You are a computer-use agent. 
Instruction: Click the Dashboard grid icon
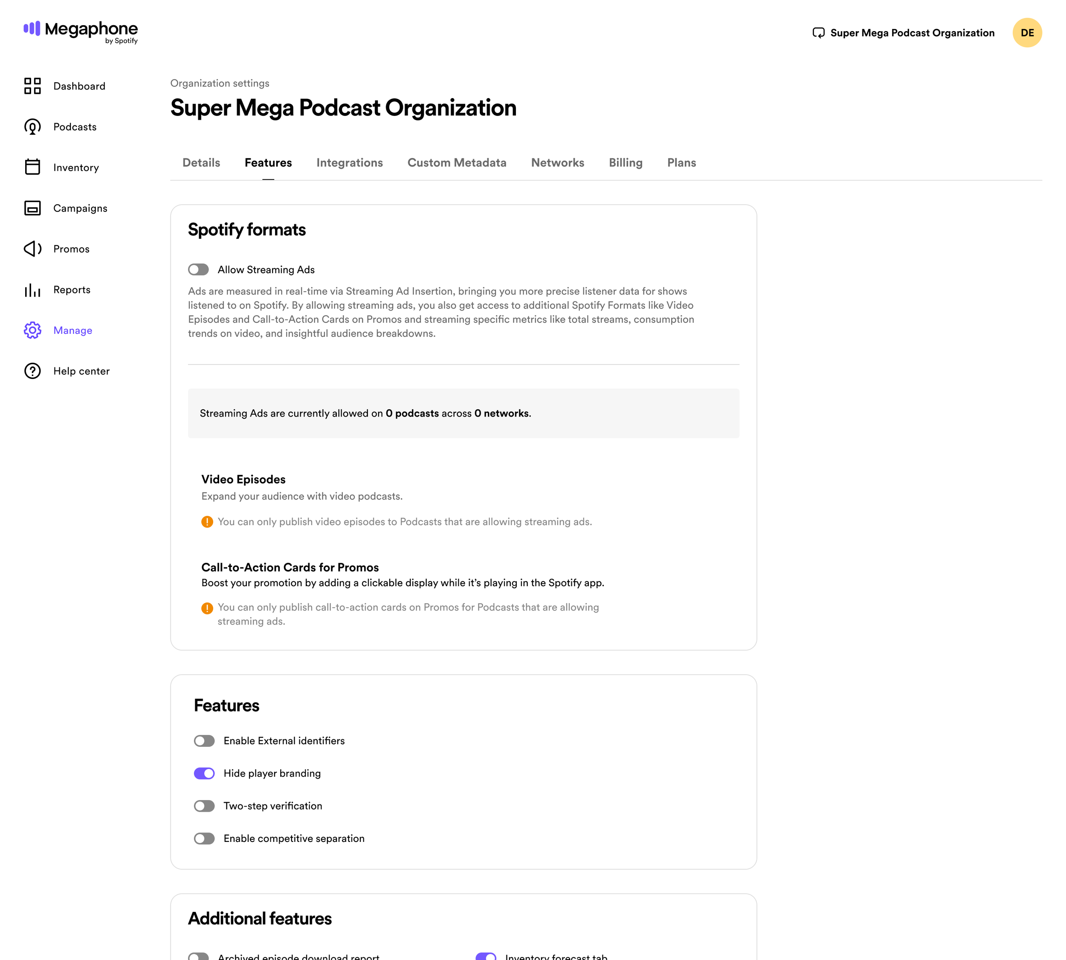click(32, 86)
